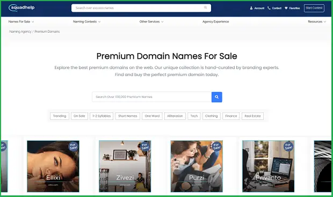Screen dimensions: 333x197
Task: Select the Clothing filter tag
Action: click(x=211, y=116)
